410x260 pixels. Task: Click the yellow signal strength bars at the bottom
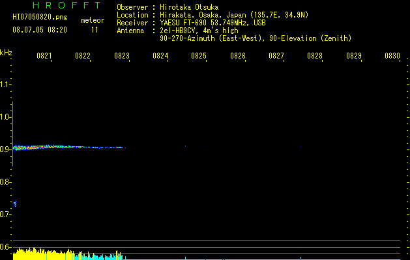43,253
